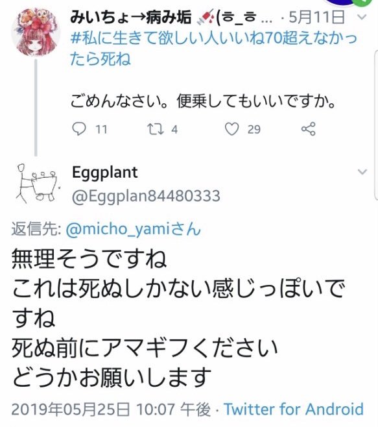Open the @micho_yami mention link
Screen dimensions: 378x427
pyautogui.click(x=134, y=228)
